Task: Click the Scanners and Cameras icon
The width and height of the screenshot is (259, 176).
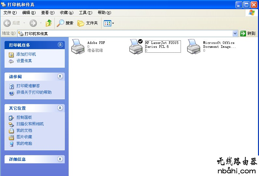Action: click(x=11, y=125)
